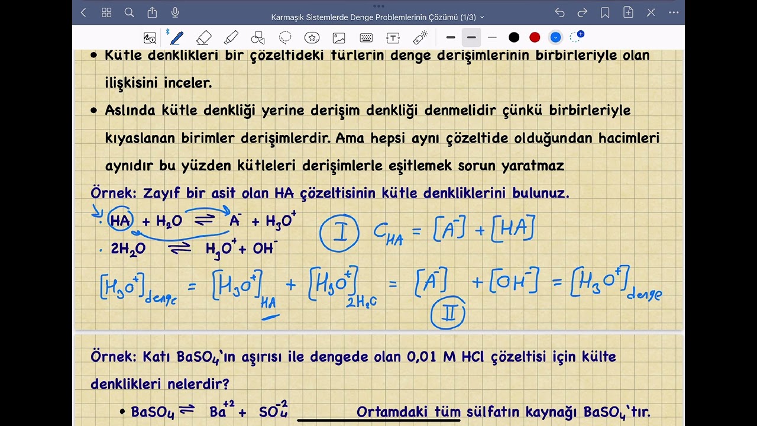
Task: Insert an image with photo tool
Action: point(339,38)
